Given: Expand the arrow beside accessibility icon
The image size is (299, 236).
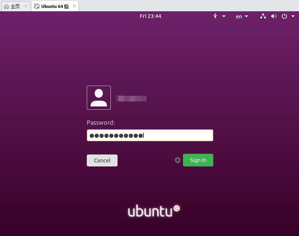Looking at the screenshot, I should [224, 17].
